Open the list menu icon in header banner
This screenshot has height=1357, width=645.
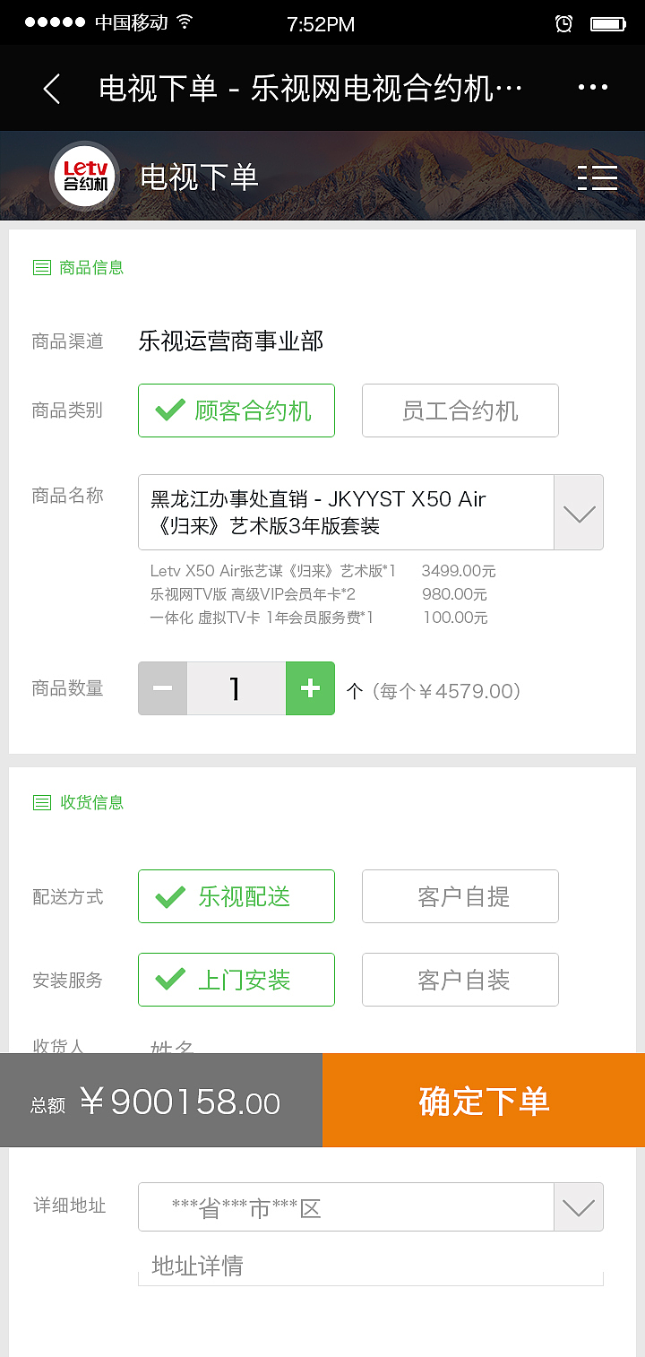coord(598,178)
